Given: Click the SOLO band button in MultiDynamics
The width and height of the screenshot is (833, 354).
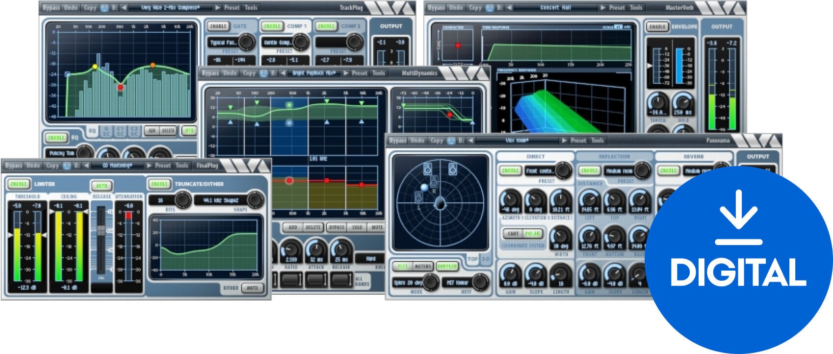Looking at the screenshot, I should (x=357, y=228).
